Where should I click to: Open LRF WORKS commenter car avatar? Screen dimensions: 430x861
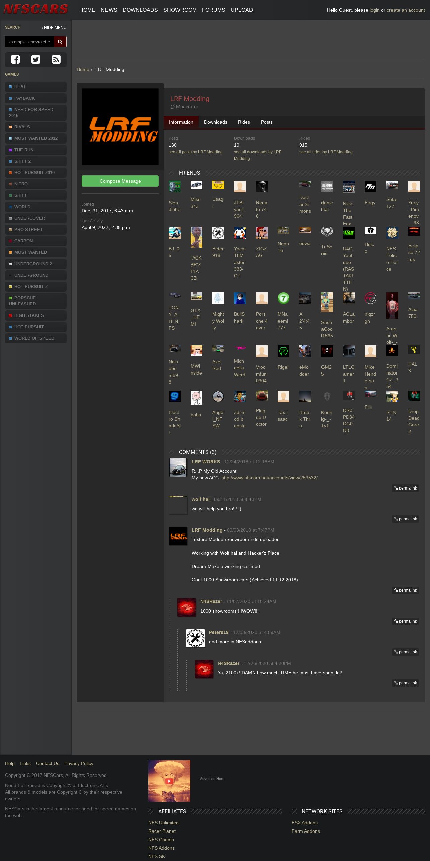point(178,467)
